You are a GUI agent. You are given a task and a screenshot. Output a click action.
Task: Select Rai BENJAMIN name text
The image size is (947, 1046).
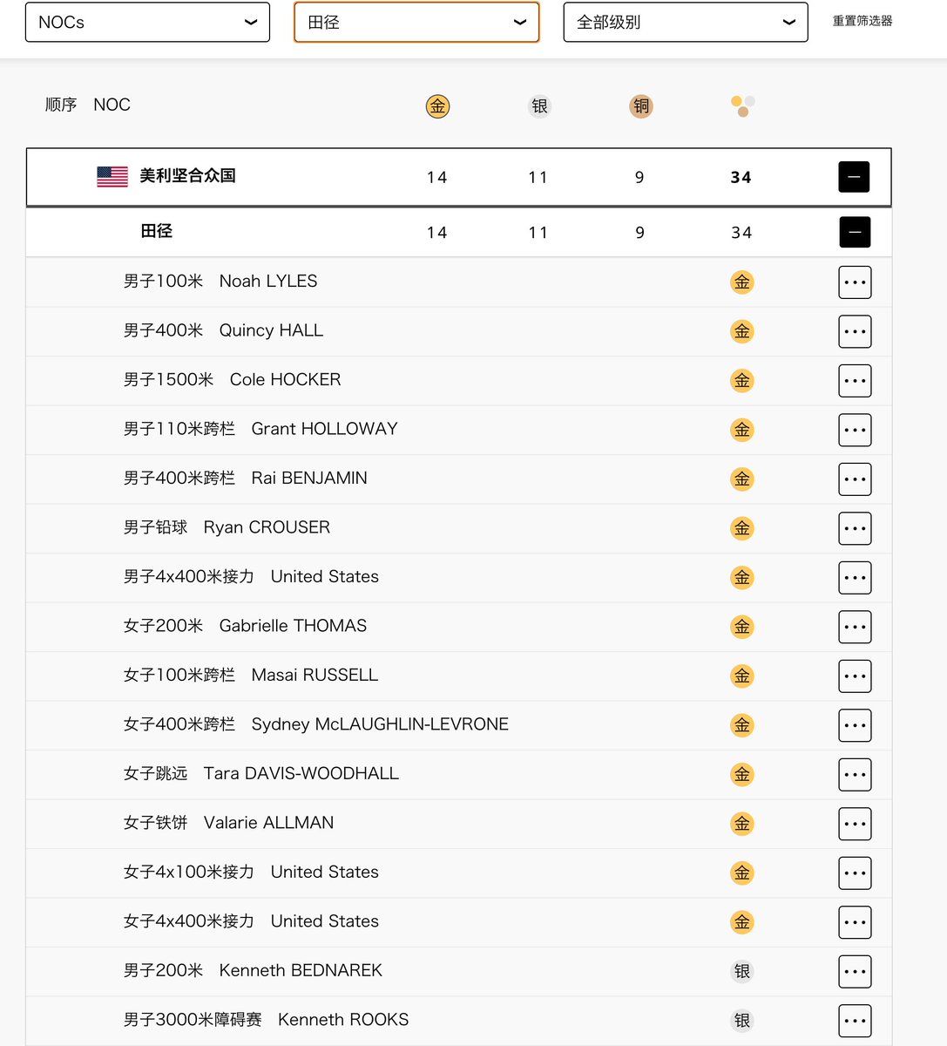(309, 479)
